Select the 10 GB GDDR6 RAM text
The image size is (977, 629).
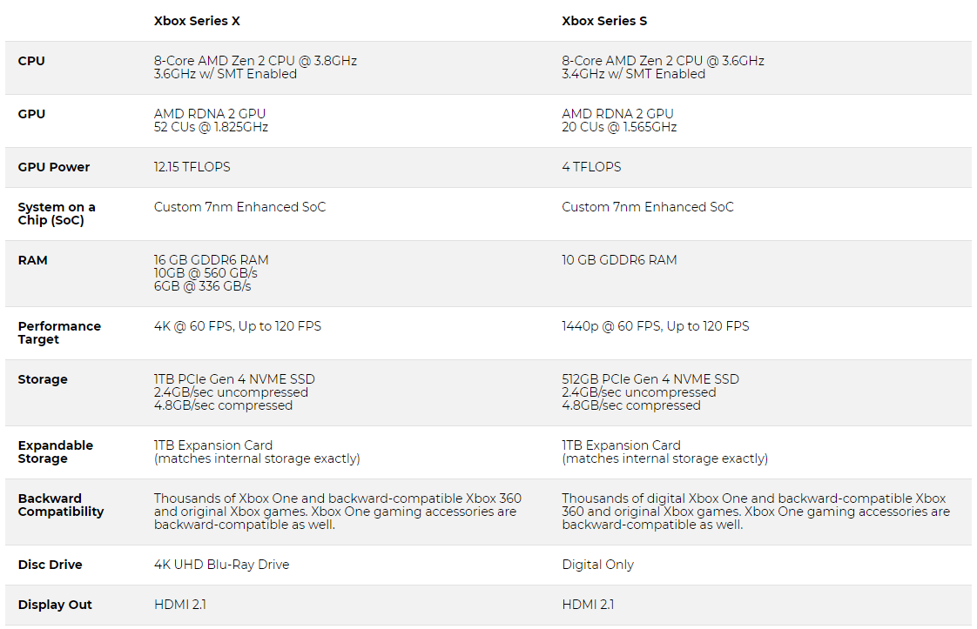(x=619, y=260)
